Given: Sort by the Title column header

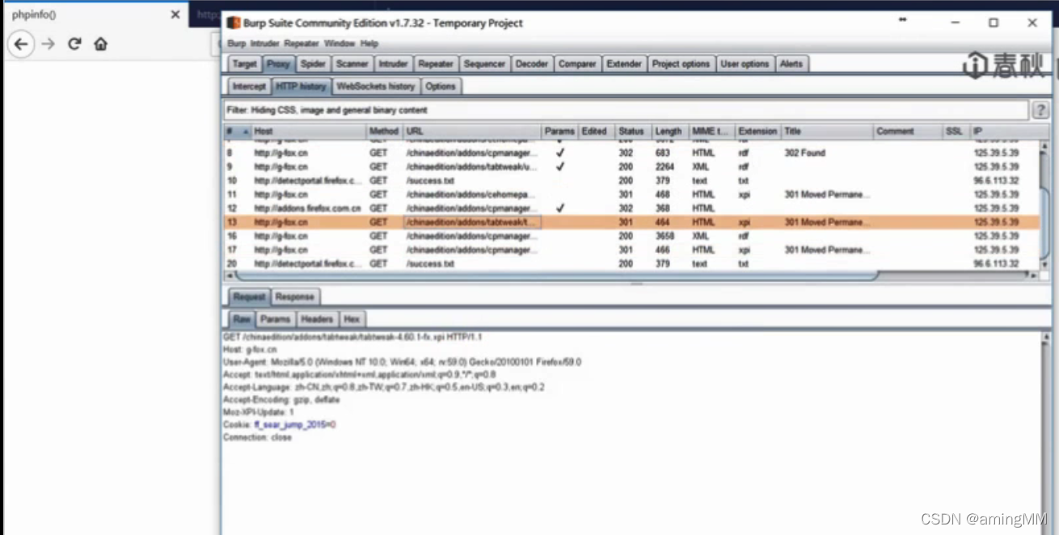Looking at the screenshot, I should point(827,131).
